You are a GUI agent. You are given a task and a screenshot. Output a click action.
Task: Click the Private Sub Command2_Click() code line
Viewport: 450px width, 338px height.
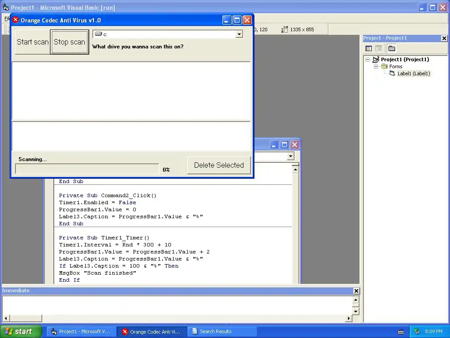click(x=108, y=195)
